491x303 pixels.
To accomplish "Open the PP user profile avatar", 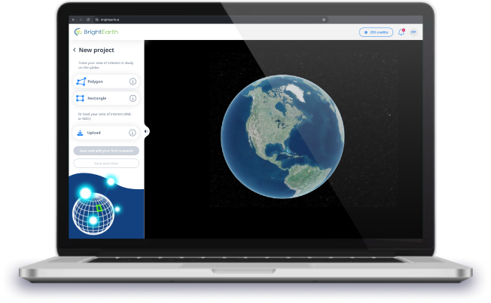I will 413,32.
